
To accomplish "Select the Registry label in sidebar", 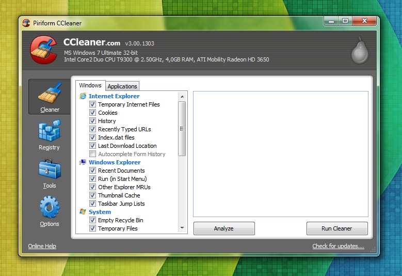I will pos(49,147).
